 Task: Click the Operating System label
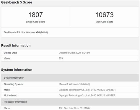pyautogui.click(x=13, y=84)
